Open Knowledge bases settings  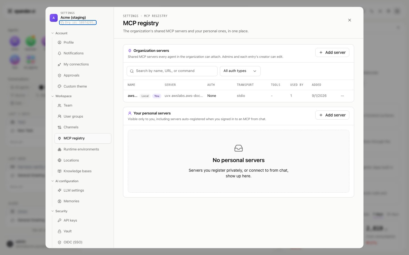pyautogui.click(x=83, y=171)
